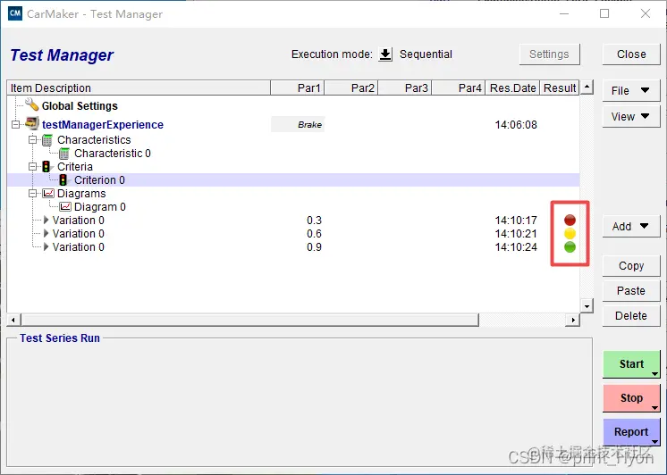
Task: Click the 14:06:08 result date
Action: [x=516, y=124]
